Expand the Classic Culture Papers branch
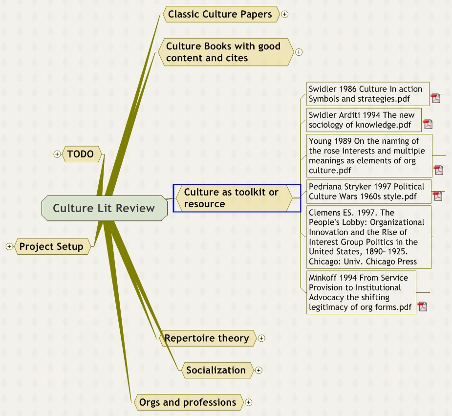The height and width of the screenshot is (416, 452). pyautogui.click(x=285, y=14)
